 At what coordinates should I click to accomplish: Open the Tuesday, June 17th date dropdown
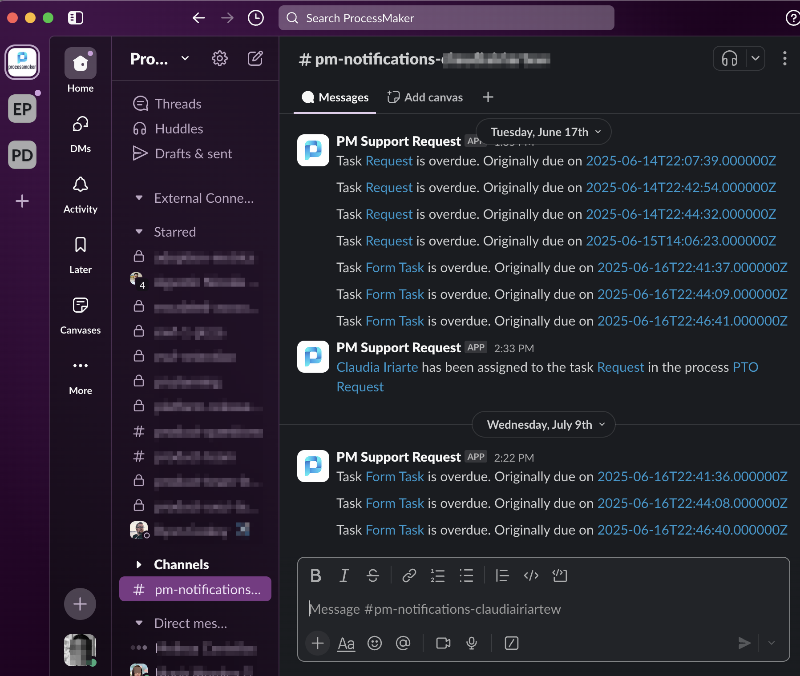[x=544, y=132]
